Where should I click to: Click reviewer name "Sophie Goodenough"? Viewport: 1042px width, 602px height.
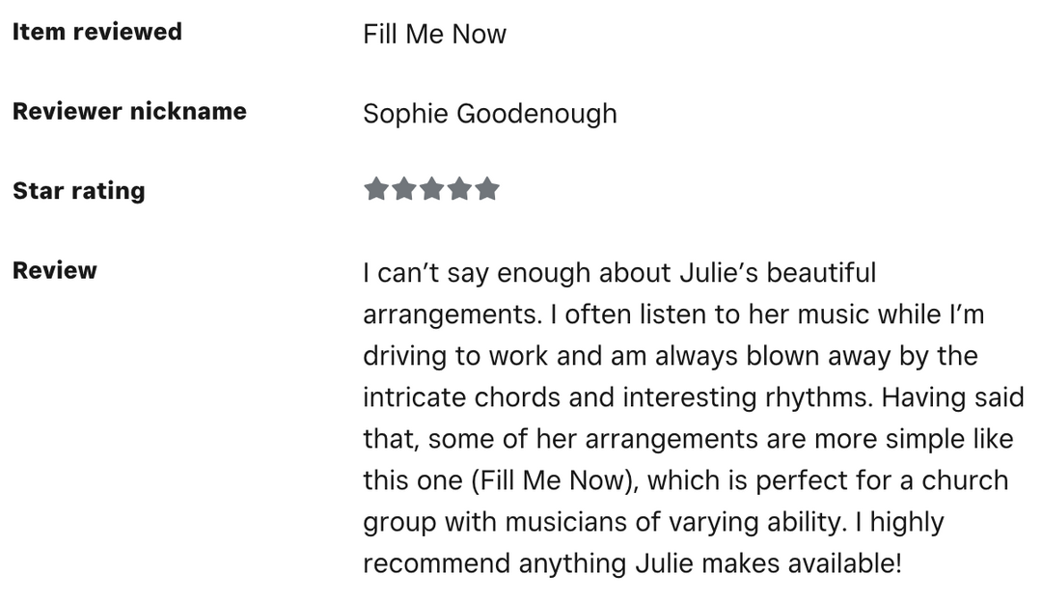tap(489, 113)
